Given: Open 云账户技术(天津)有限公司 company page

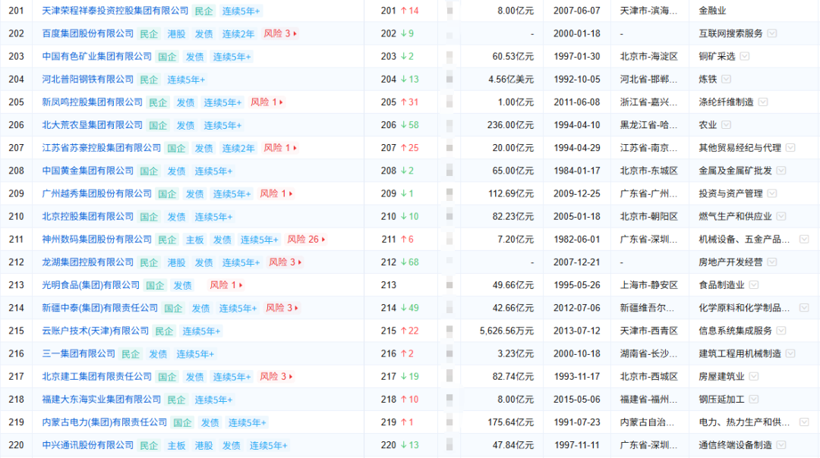Looking at the screenshot, I should (x=96, y=331).
